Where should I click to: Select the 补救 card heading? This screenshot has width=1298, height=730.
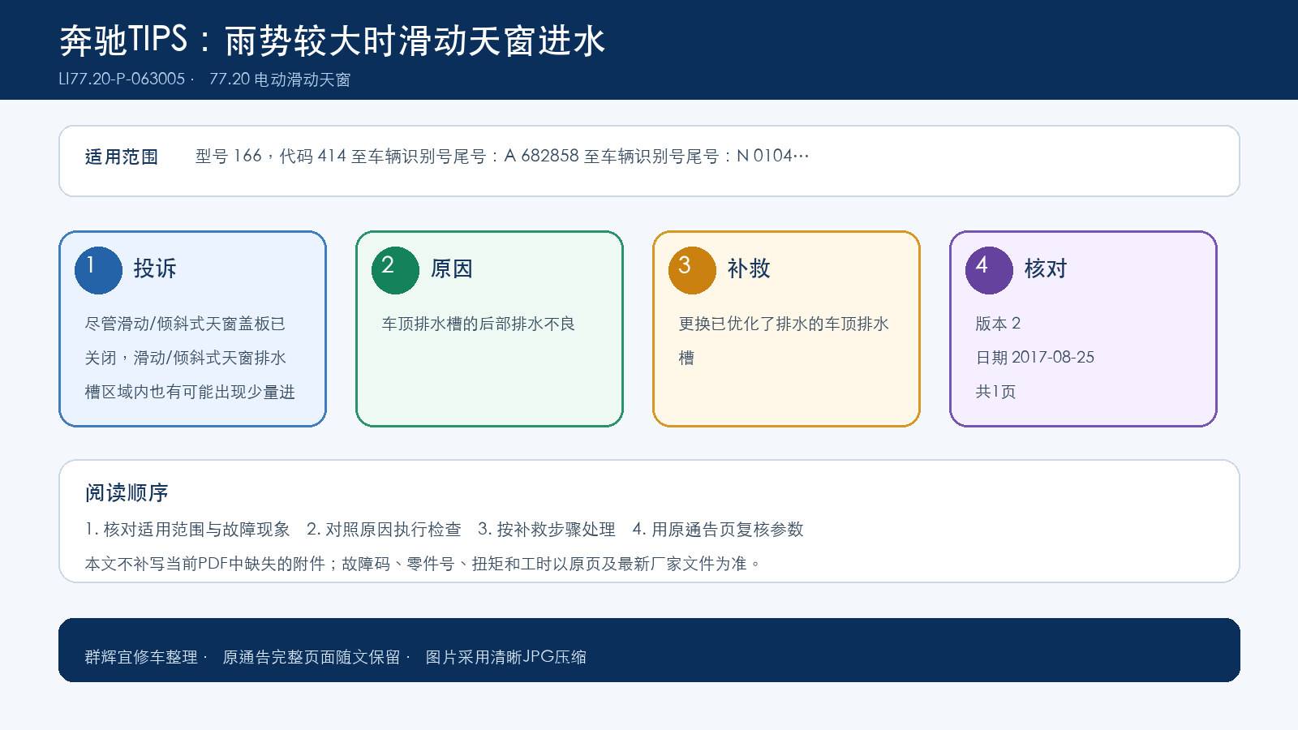click(x=749, y=268)
